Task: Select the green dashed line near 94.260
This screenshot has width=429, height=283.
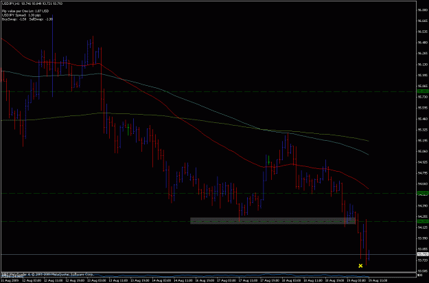Action: pos(208,221)
